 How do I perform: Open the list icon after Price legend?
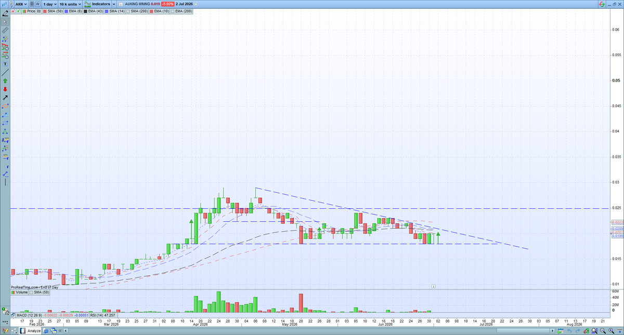pyautogui.click(x=39, y=11)
